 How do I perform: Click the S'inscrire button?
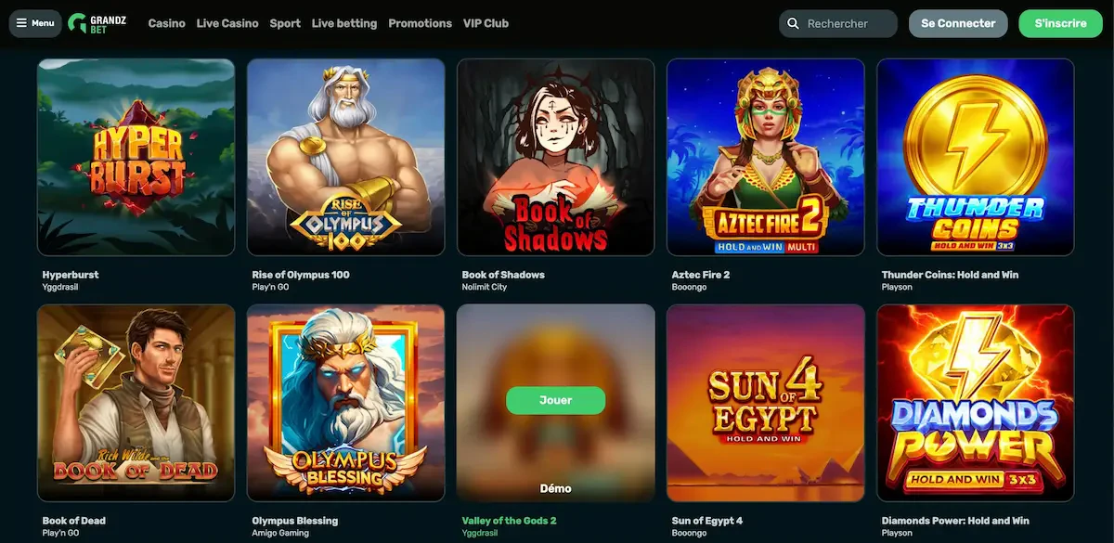click(x=1060, y=23)
